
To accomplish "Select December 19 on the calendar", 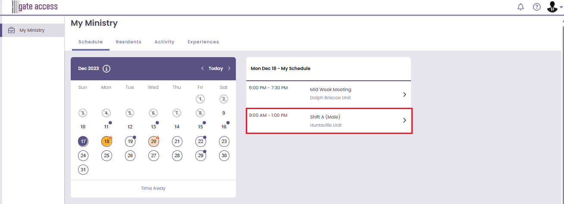I will tap(130, 141).
